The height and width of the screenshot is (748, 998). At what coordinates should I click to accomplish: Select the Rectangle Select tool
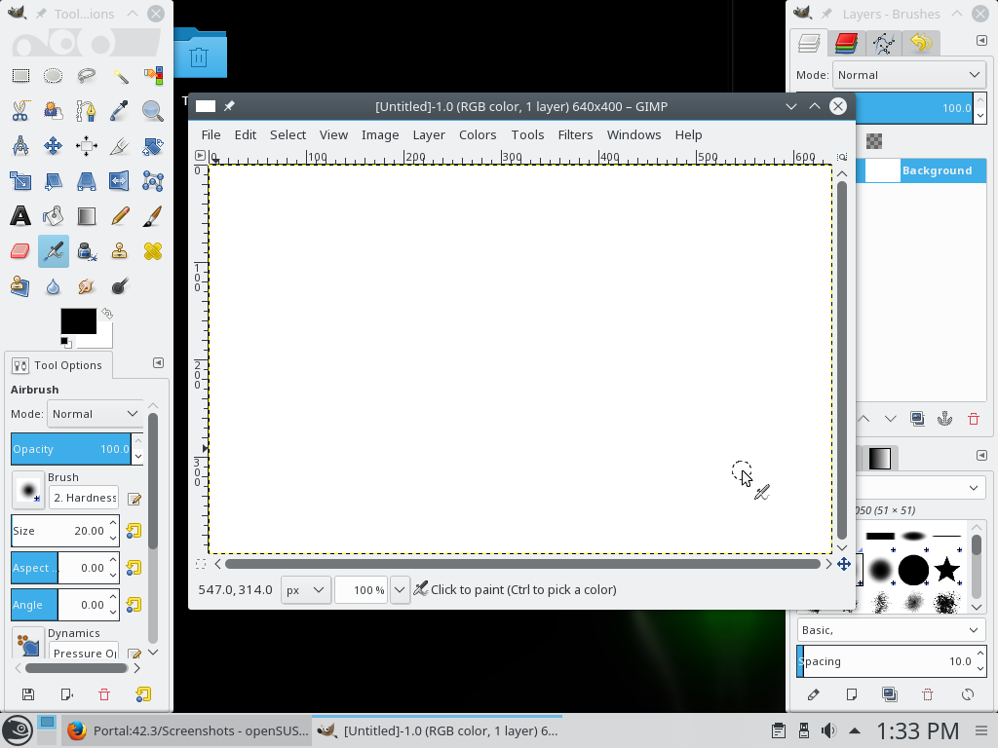tap(20, 76)
